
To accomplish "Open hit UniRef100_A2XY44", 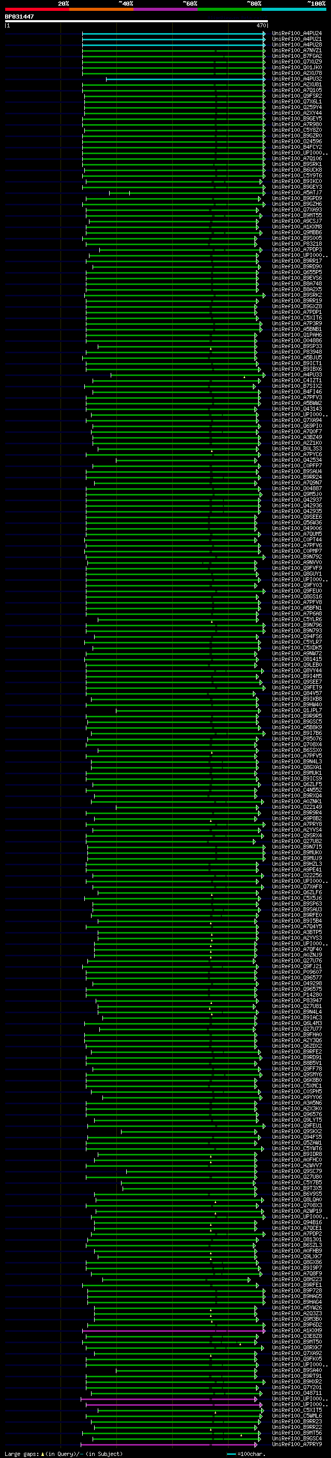I will click(296, 113).
